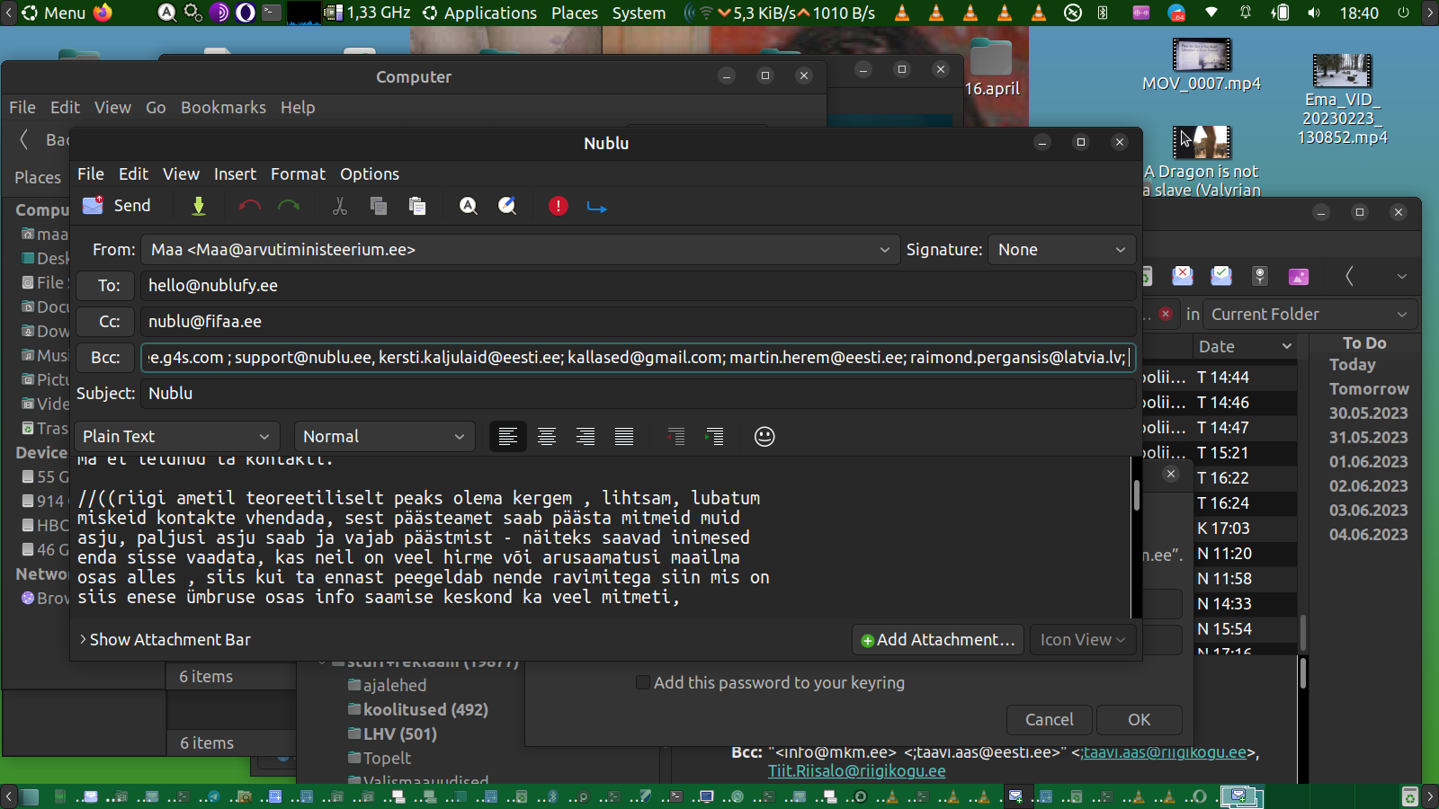This screenshot has width=1439, height=809.
Task: Click the Copy icon in composer toolbar
Action: click(x=379, y=207)
